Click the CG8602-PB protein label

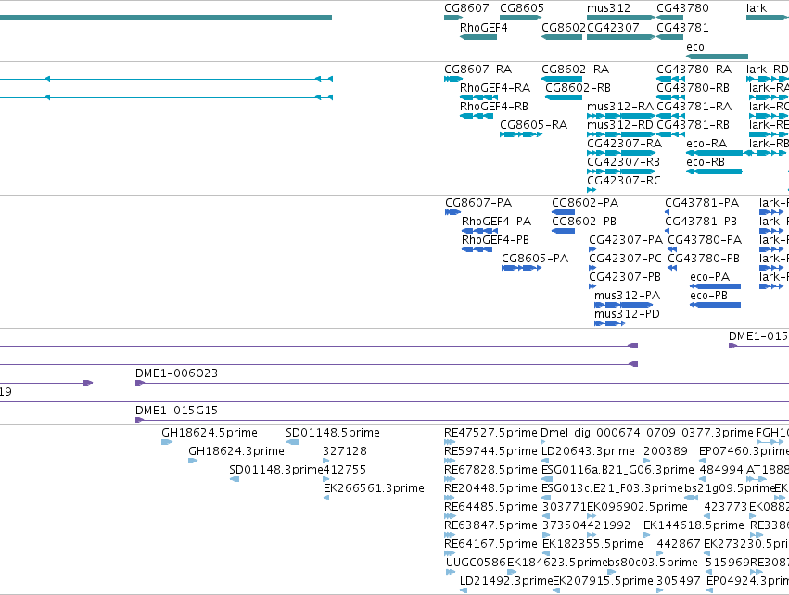(584, 222)
